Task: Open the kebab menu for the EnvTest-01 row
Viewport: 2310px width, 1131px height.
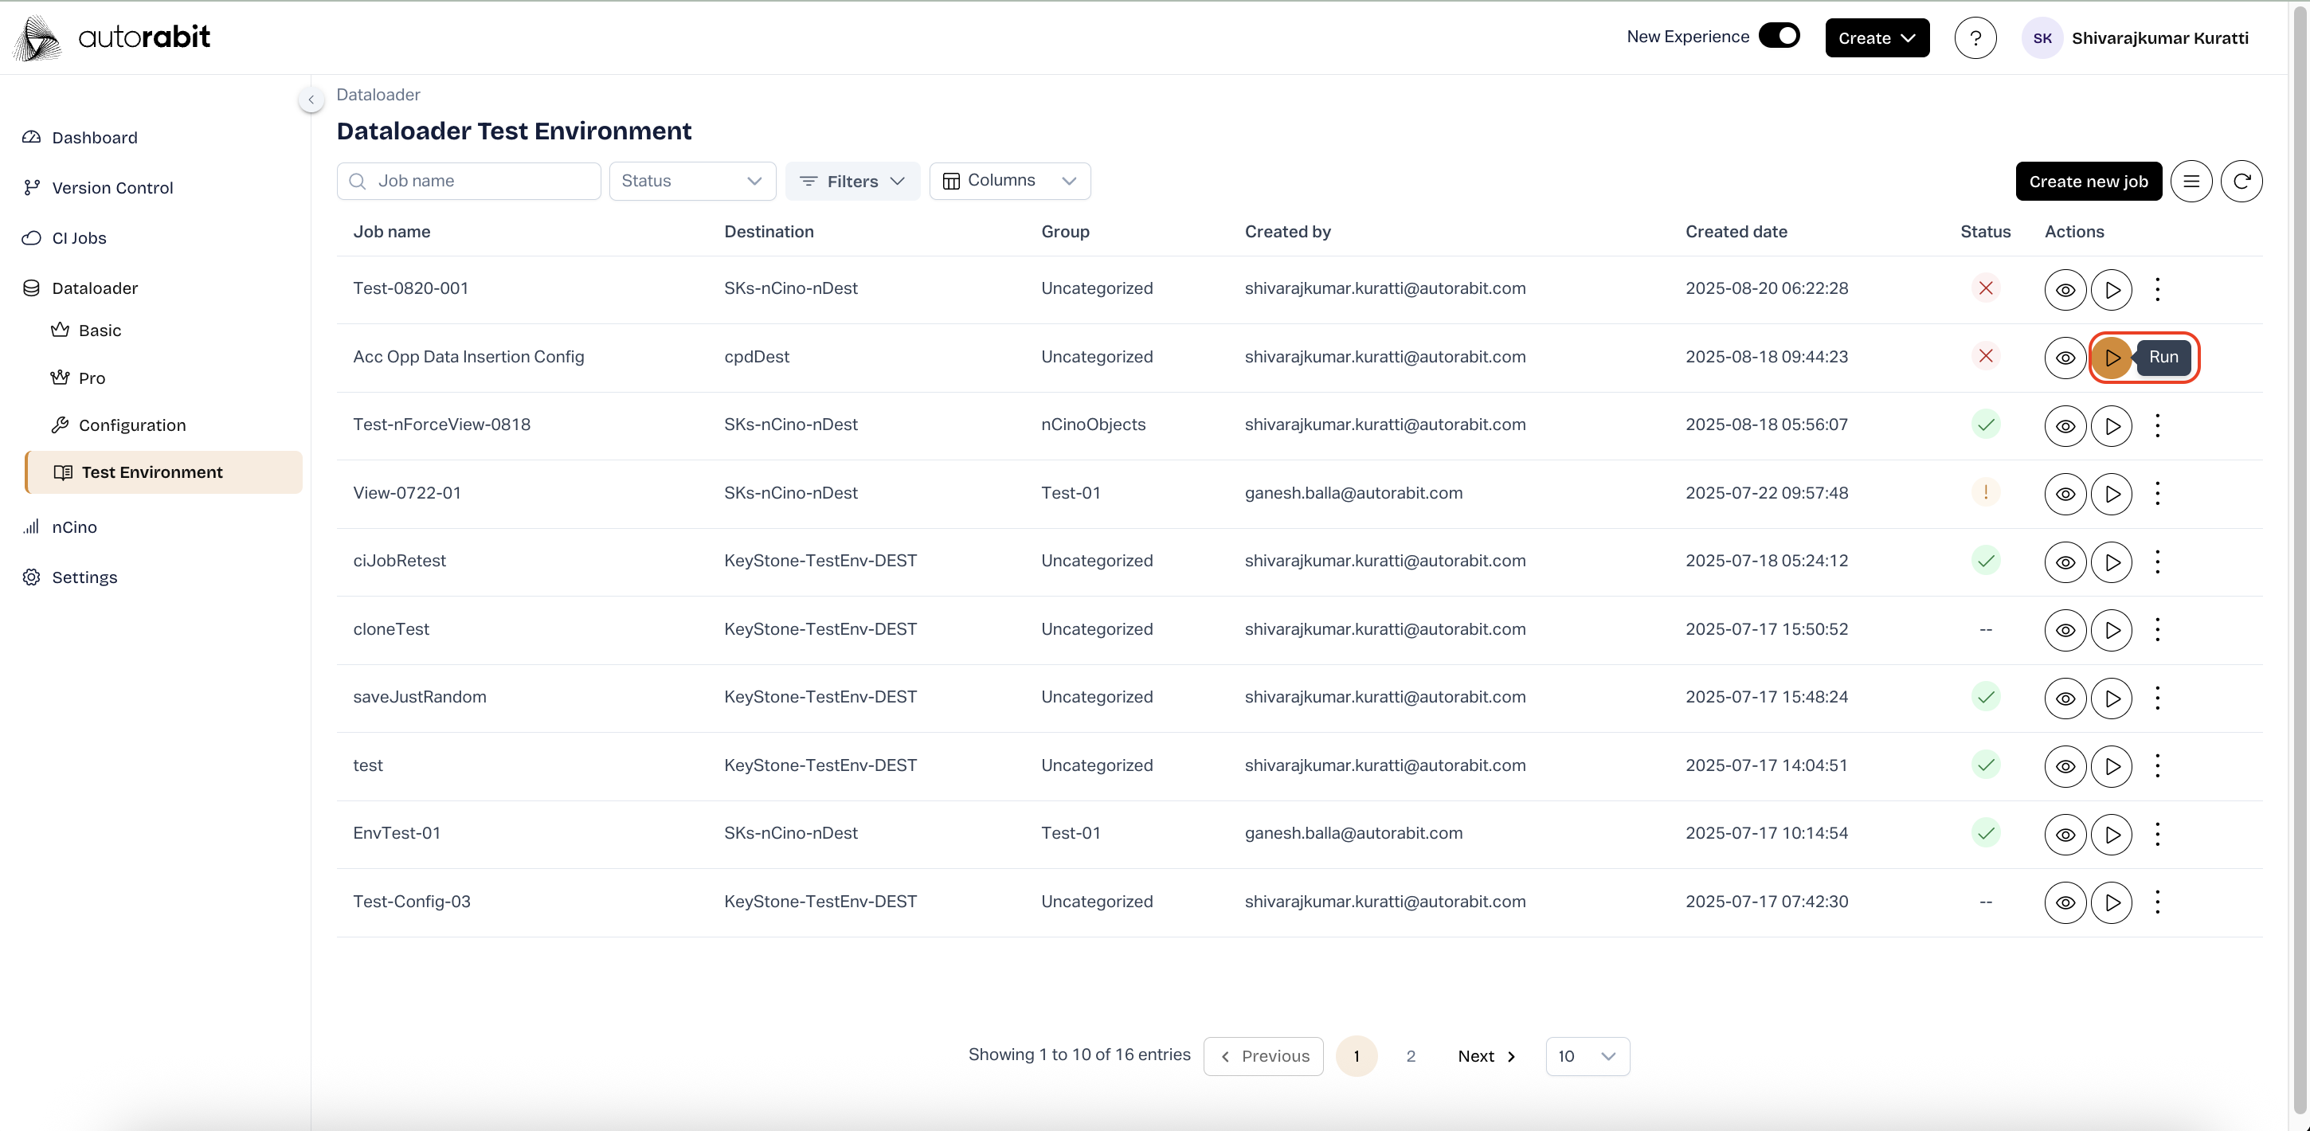Action: (2156, 834)
